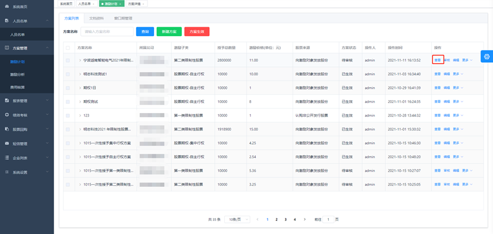Toggle the select-all checkbox in table header
Viewport: 493px width, 234px height.
tap(68, 48)
